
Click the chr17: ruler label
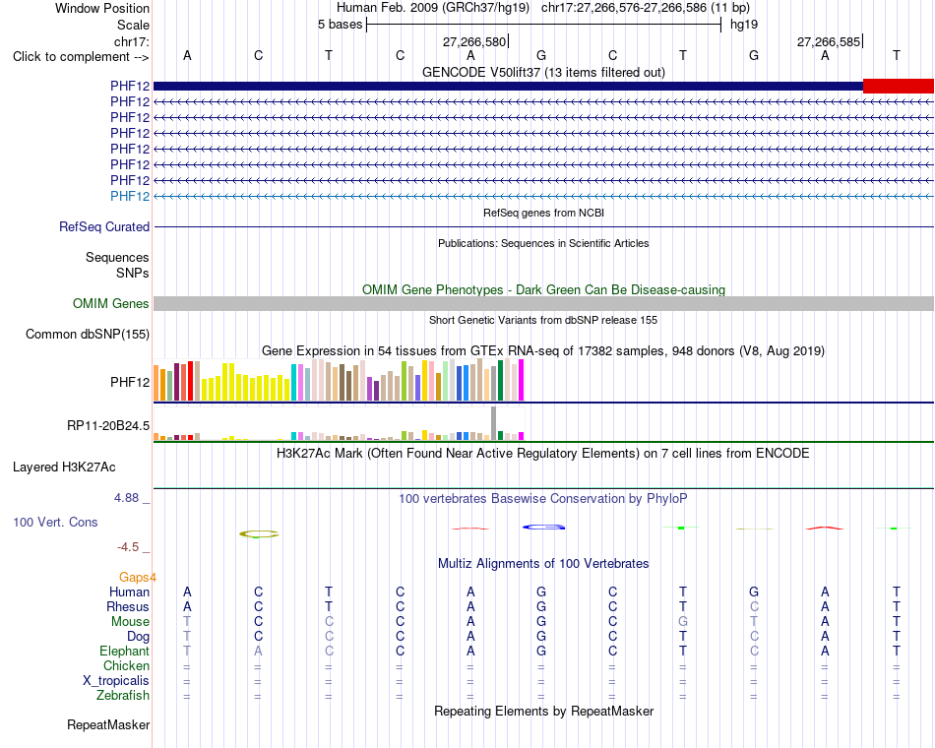click(x=131, y=41)
